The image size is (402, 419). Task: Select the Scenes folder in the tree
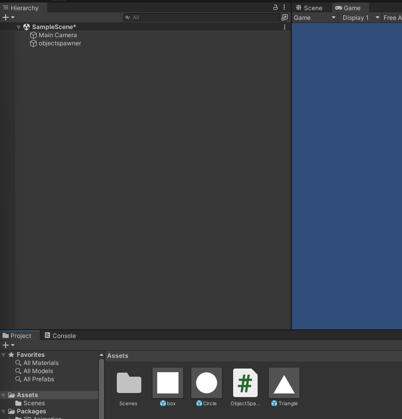click(x=34, y=403)
